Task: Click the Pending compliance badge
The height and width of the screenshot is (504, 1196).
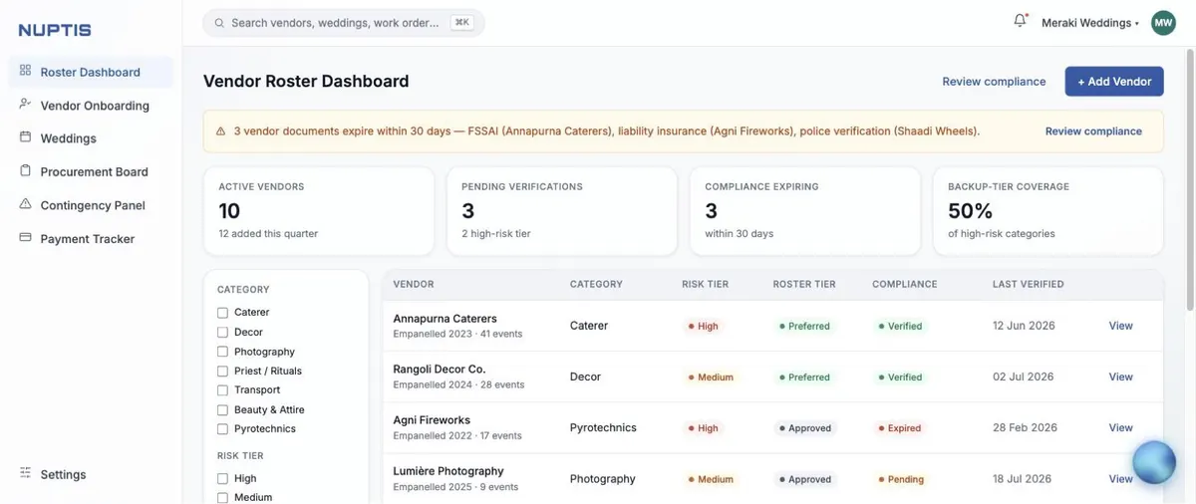Action: (901, 479)
